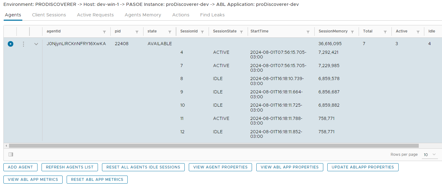Open the filter for the StartTime column

pos(308,31)
